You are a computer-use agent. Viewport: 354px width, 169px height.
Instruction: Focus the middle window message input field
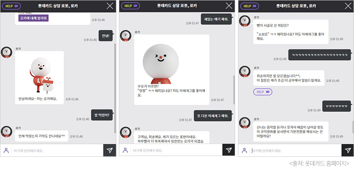click(x=175, y=151)
